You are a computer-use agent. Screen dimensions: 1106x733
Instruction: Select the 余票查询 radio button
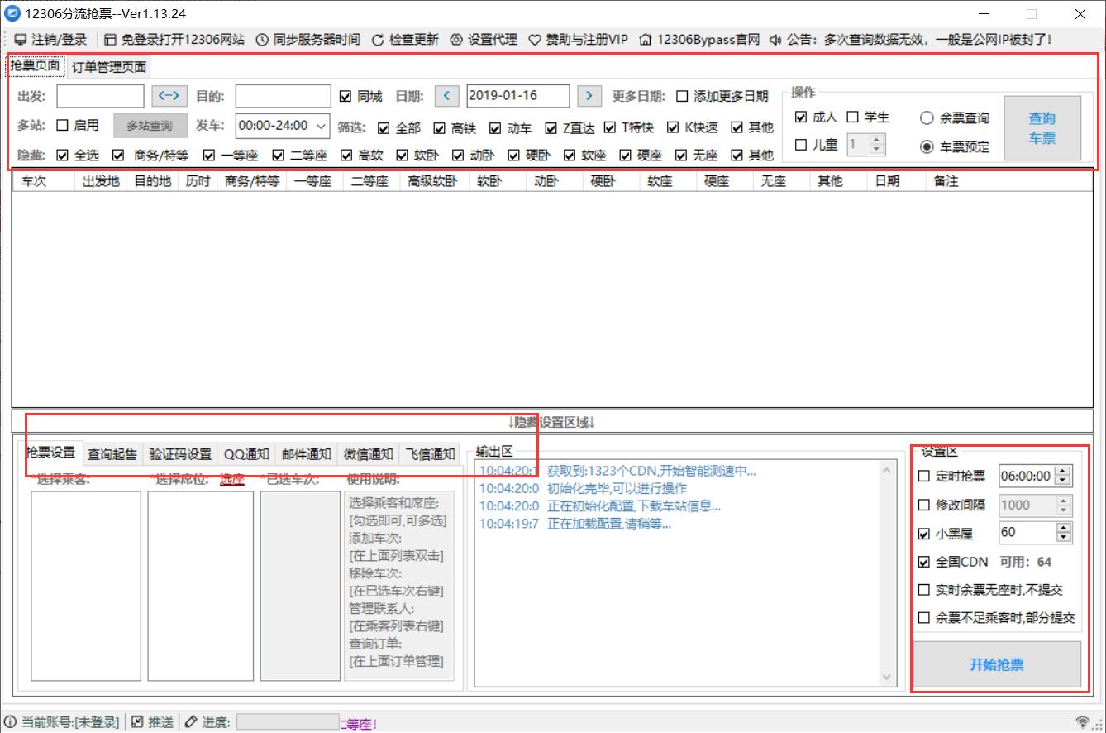[927, 118]
